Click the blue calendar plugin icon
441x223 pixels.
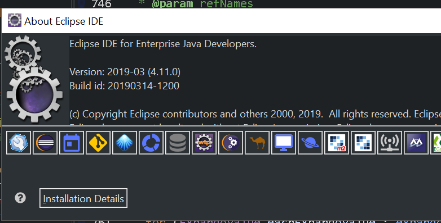(x=72, y=143)
